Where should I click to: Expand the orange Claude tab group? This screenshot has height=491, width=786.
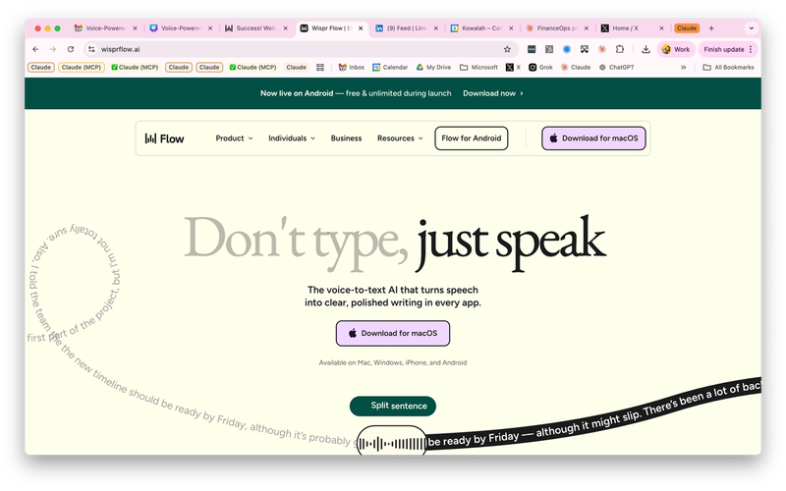687,28
